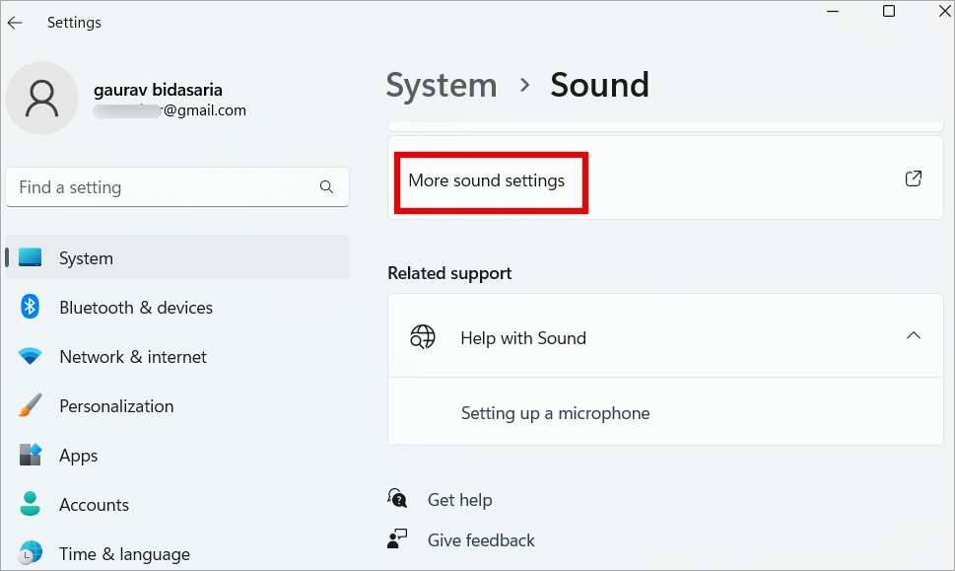Open the Time & language settings
Image resolution: width=955 pixels, height=571 pixels.
124,554
